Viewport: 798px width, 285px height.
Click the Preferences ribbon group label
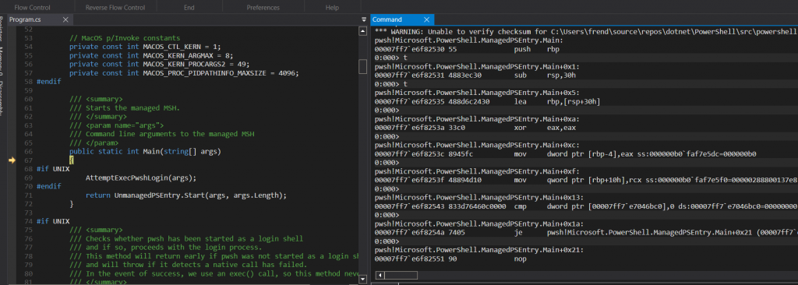[x=263, y=8]
